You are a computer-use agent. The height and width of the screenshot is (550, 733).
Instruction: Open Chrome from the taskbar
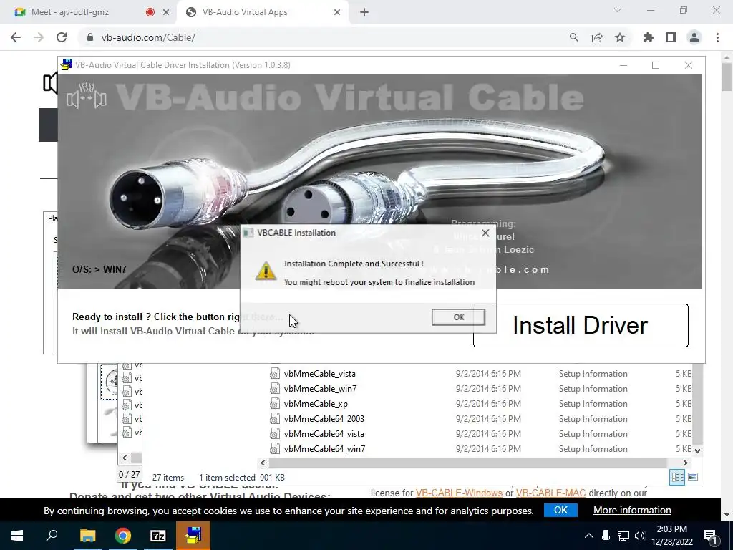123,536
